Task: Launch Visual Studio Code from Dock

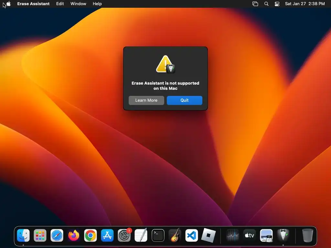Action: pyautogui.click(x=191, y=235)
